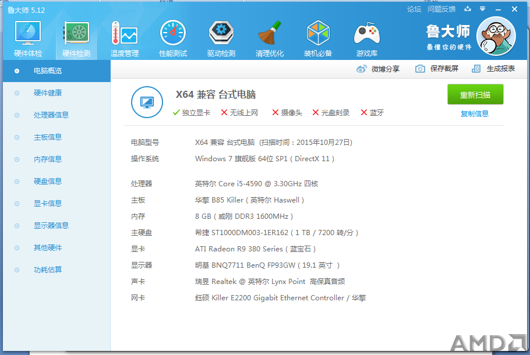The height and width of the screenshot is (355, 530).
Task: Click the 鲁大师 mascot avatar
Action: tap(496, 36)
